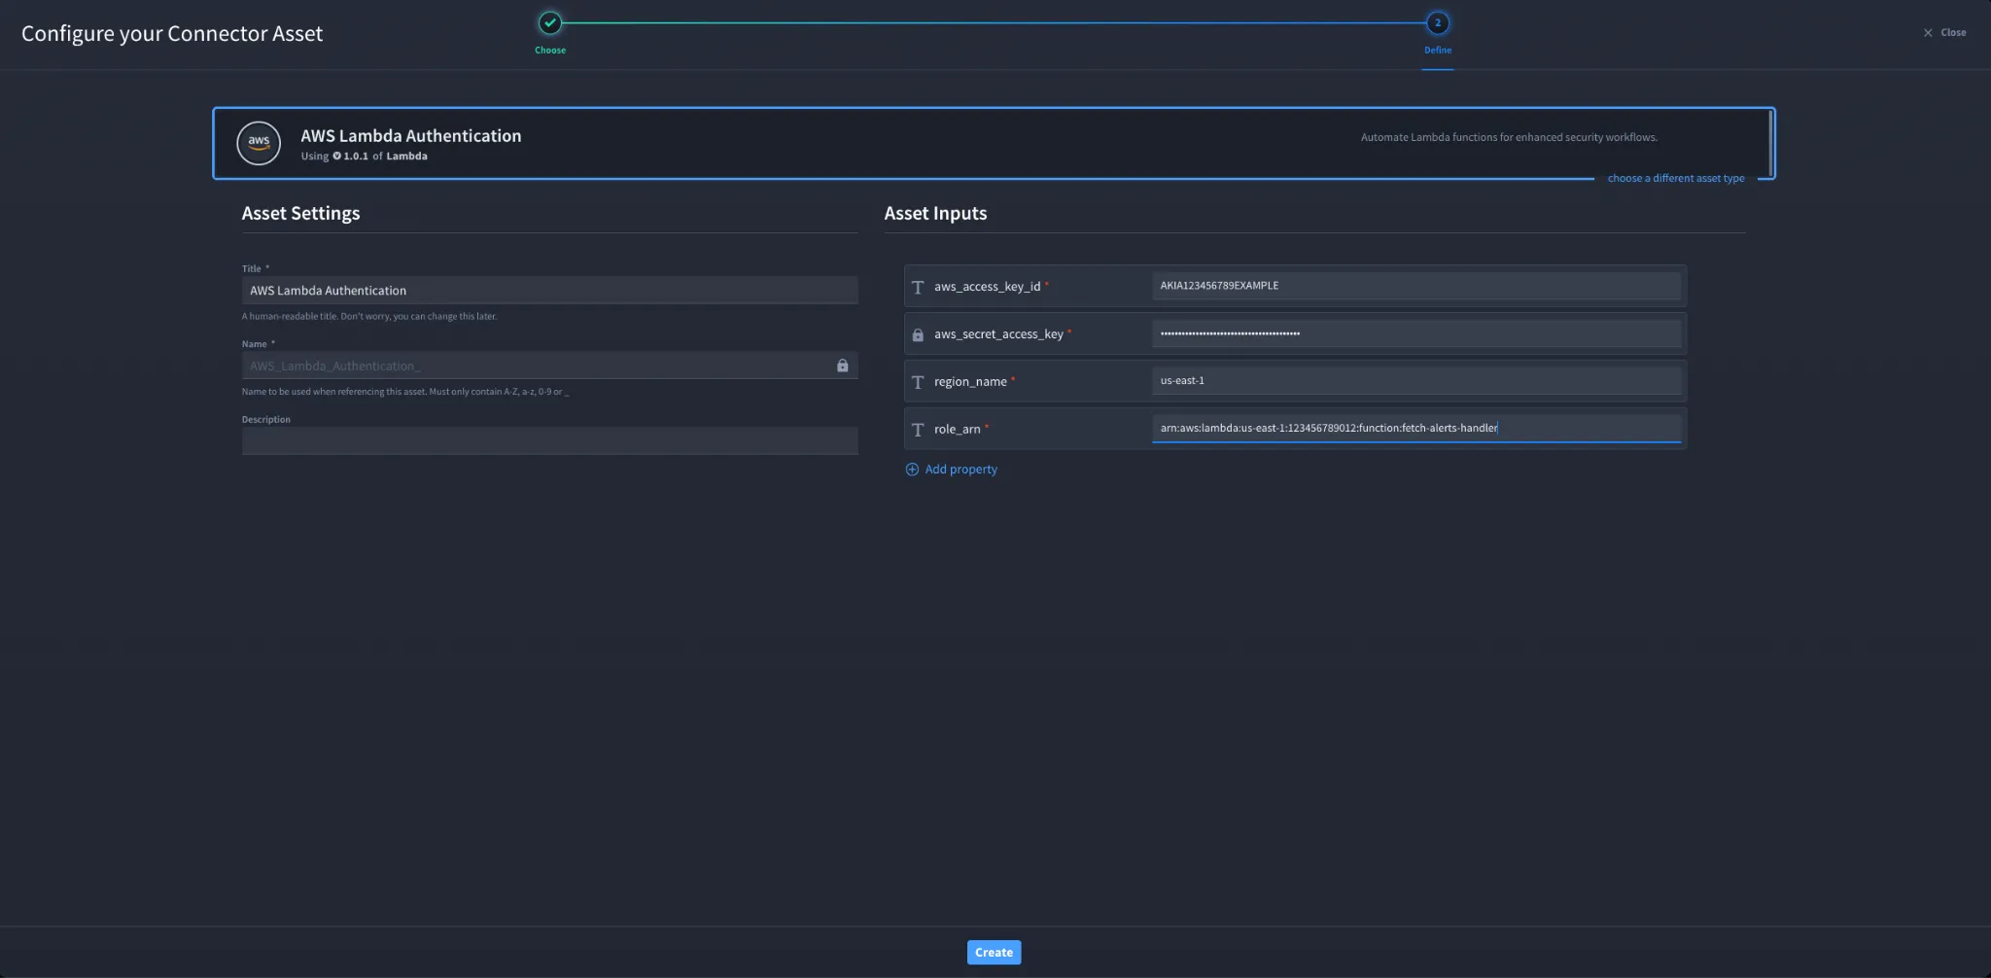Click the Asset Inputs heading
Screen dimensions: 1991x978
935,213
